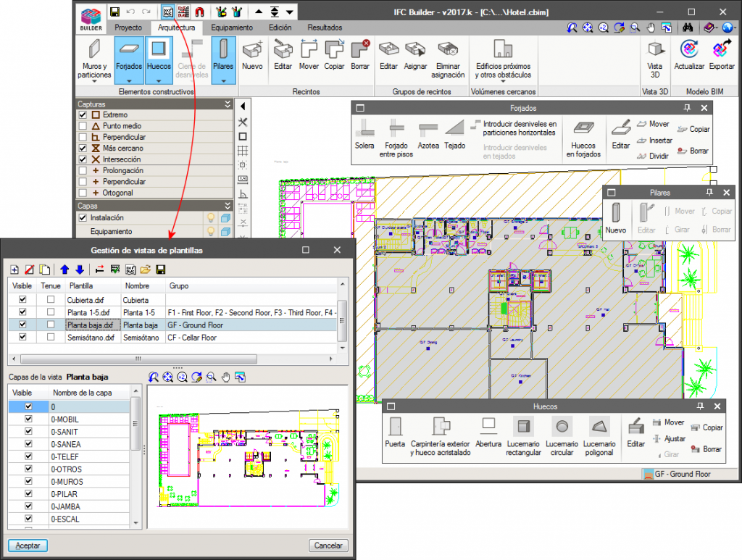Image resolution: width=742 pixels, height=560 pixels.
Task: Click pan hand icon in layer preview toolbar
Action: point(226,377)
